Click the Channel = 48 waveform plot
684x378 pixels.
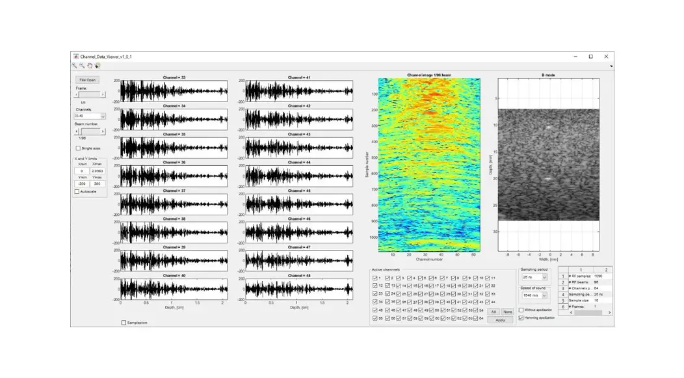[299, 289]
